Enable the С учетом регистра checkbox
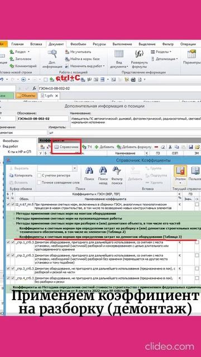This screenshot has width=201, height=357. [x=39, y=176]
